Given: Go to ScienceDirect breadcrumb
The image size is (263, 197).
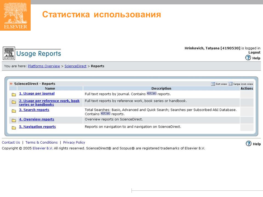Looking at the screenshot, I should [76, 66].
